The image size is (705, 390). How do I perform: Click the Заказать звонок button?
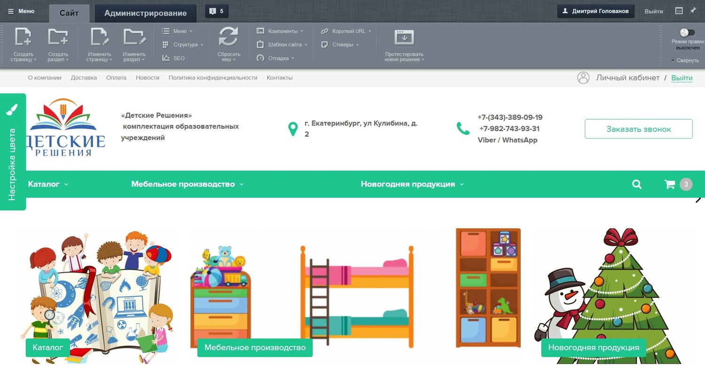[638, 129]
